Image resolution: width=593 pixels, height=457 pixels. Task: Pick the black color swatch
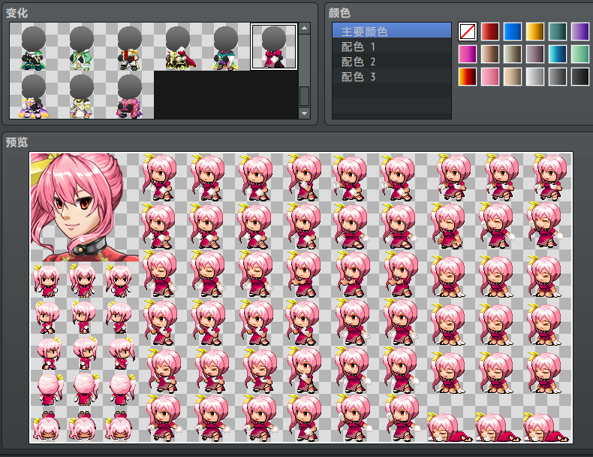coord(580,77)
